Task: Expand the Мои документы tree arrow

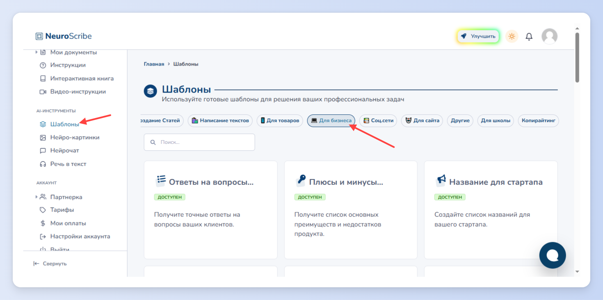Action: pyautogui.click(x=36, y=52)
